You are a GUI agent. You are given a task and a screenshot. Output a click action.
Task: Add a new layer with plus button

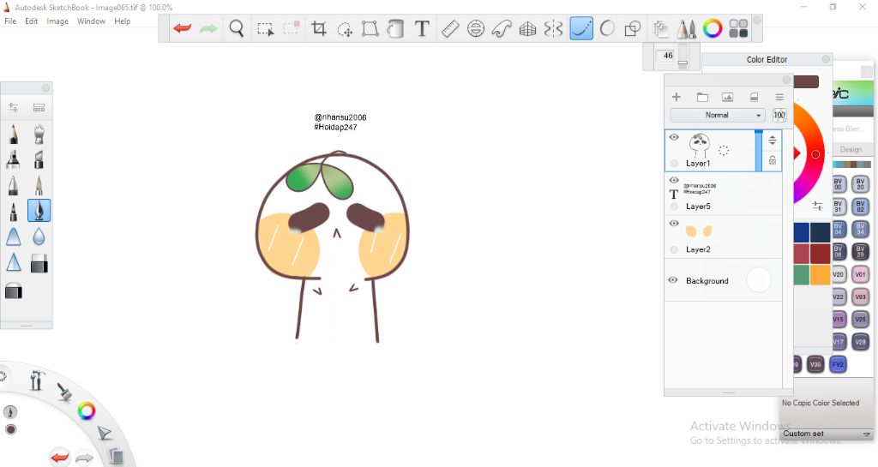click(x=677, y=97)
